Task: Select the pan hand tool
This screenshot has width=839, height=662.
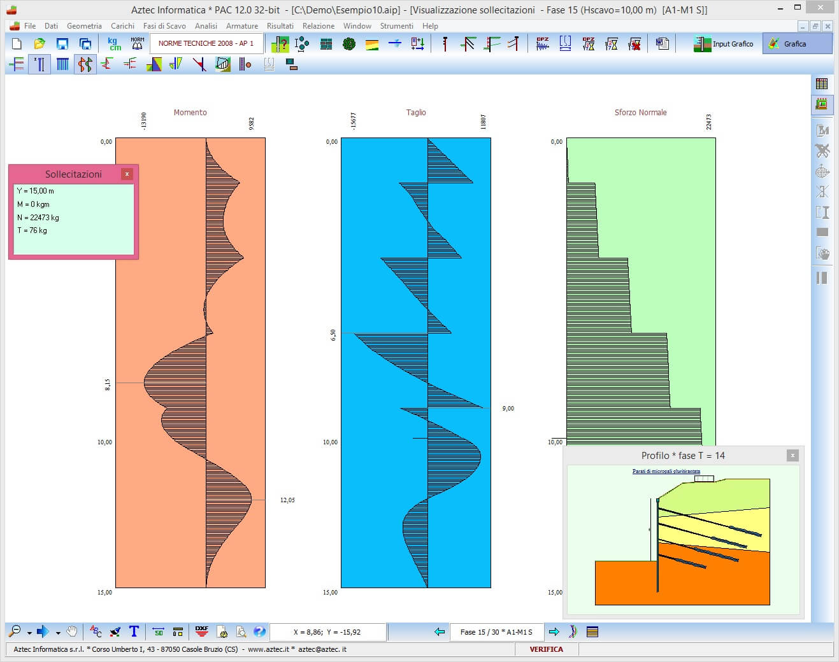Action: [72, 631]
